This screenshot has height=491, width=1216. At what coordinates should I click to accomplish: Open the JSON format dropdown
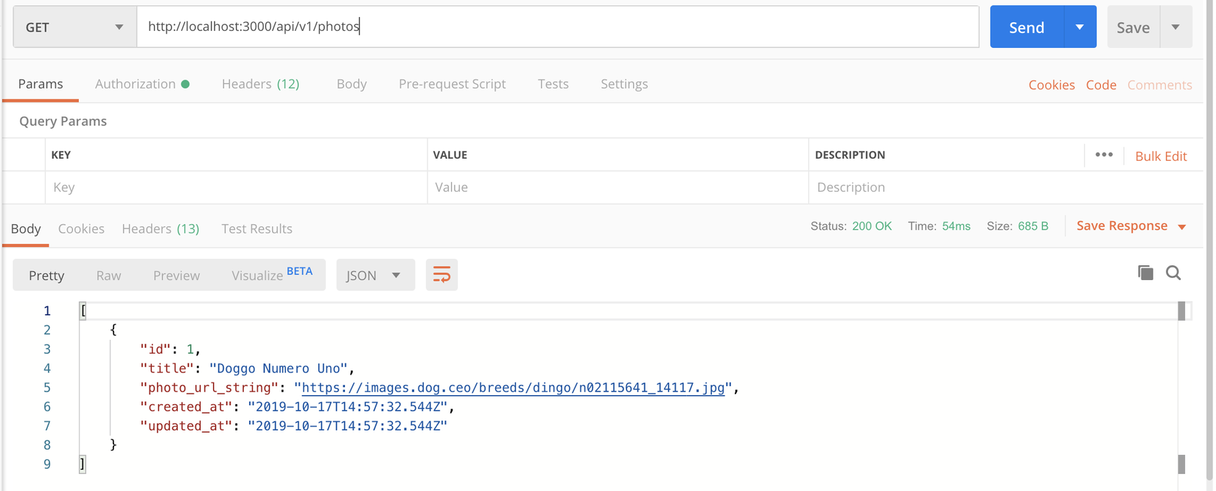click(x=375, y=275)
